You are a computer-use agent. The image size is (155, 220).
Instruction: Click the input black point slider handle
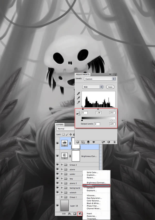coord(83,109)
